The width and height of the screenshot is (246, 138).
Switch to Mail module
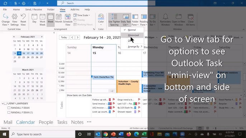(x=8, y=122)
